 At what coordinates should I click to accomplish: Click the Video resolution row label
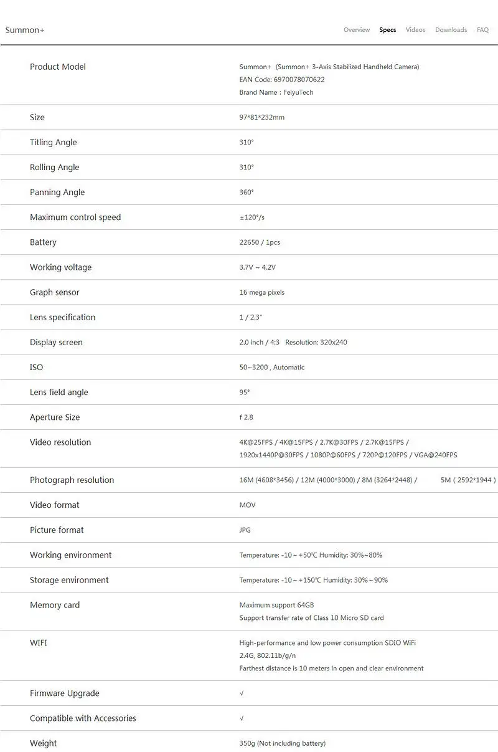point(60,442)
